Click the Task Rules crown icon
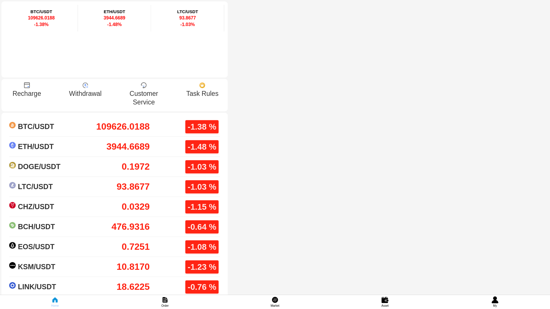 tap(202, 85)
